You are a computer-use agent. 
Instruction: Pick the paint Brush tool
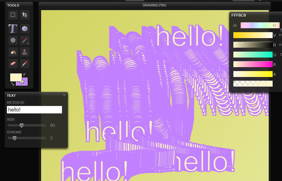pyautogui.click(x=25, y=40)
